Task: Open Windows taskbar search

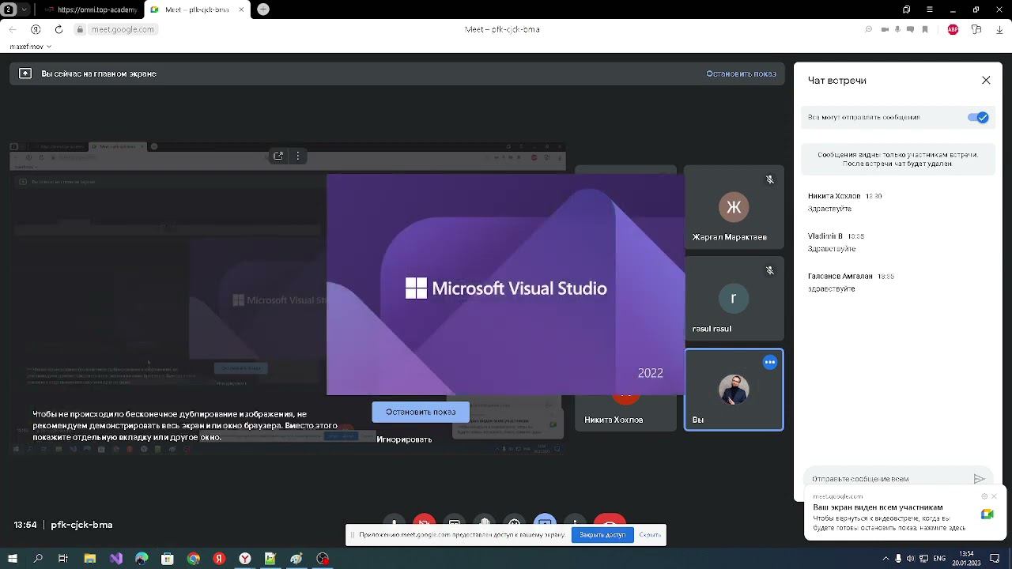Action: (x=38, y=559)
